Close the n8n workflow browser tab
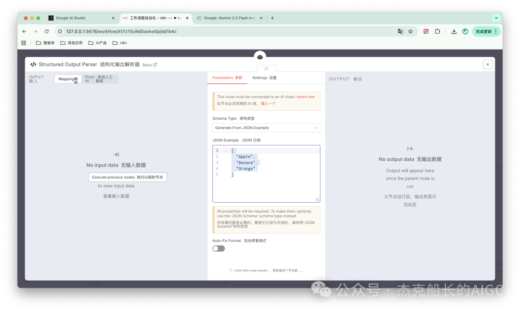This screenshot has width=520, height=311. point(187,18)
